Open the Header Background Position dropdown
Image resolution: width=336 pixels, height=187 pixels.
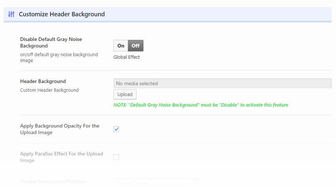[x=153, y=183]
